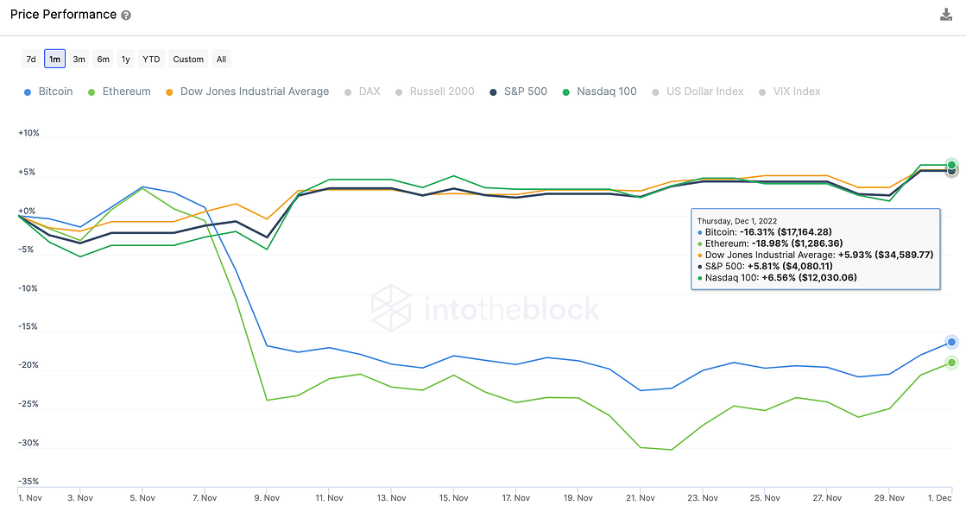Click the 1. Dec axis label
The width and height of the screenshot is (966, 518).
pos(939,497)
